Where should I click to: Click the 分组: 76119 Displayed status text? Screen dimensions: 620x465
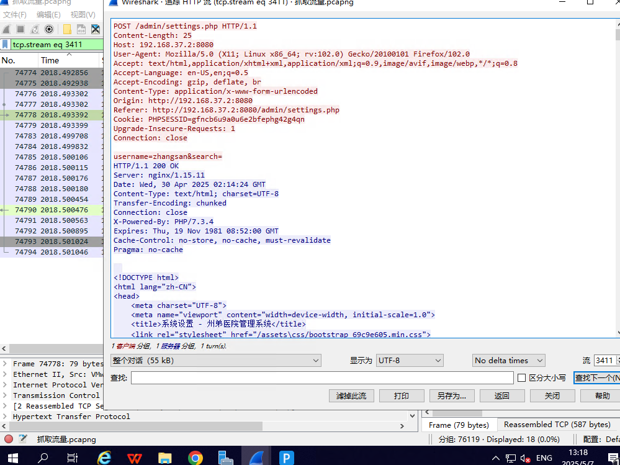coord(499,439)
